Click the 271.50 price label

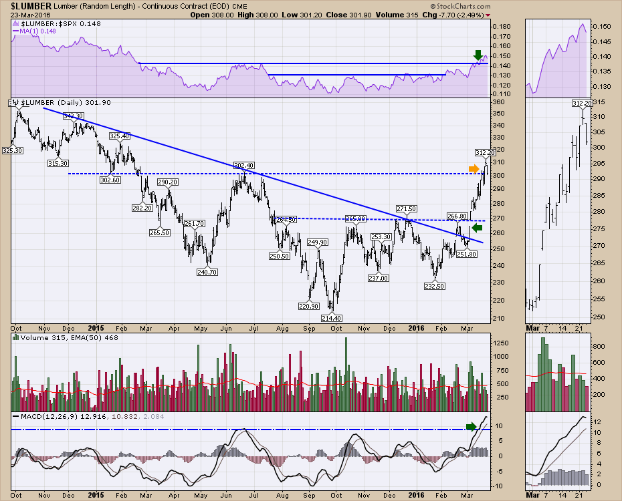407,208
